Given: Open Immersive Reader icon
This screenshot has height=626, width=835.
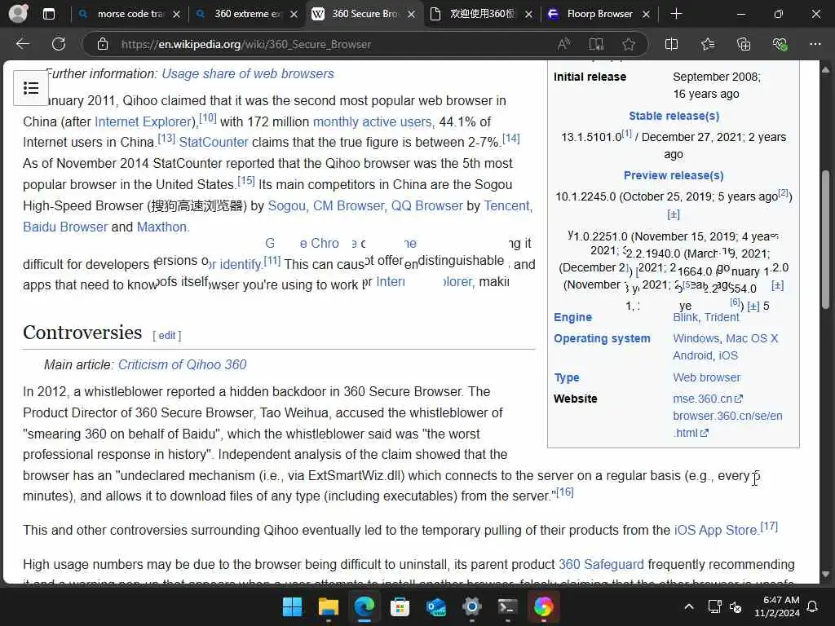Looking at the screenshot, I should pos(596,44).
